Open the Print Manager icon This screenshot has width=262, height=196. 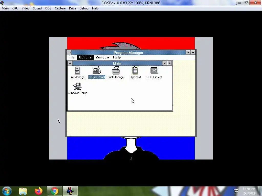116,72
